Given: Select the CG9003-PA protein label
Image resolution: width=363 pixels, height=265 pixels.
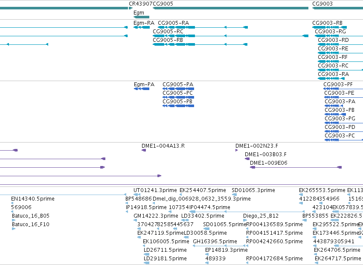Looking at the screenshot, I should [340, 102].
